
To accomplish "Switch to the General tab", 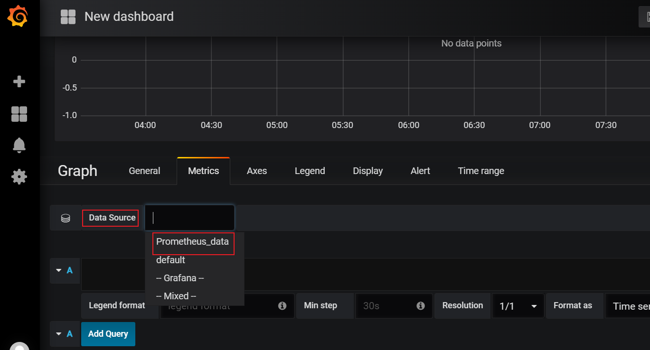I will (144, 171).
